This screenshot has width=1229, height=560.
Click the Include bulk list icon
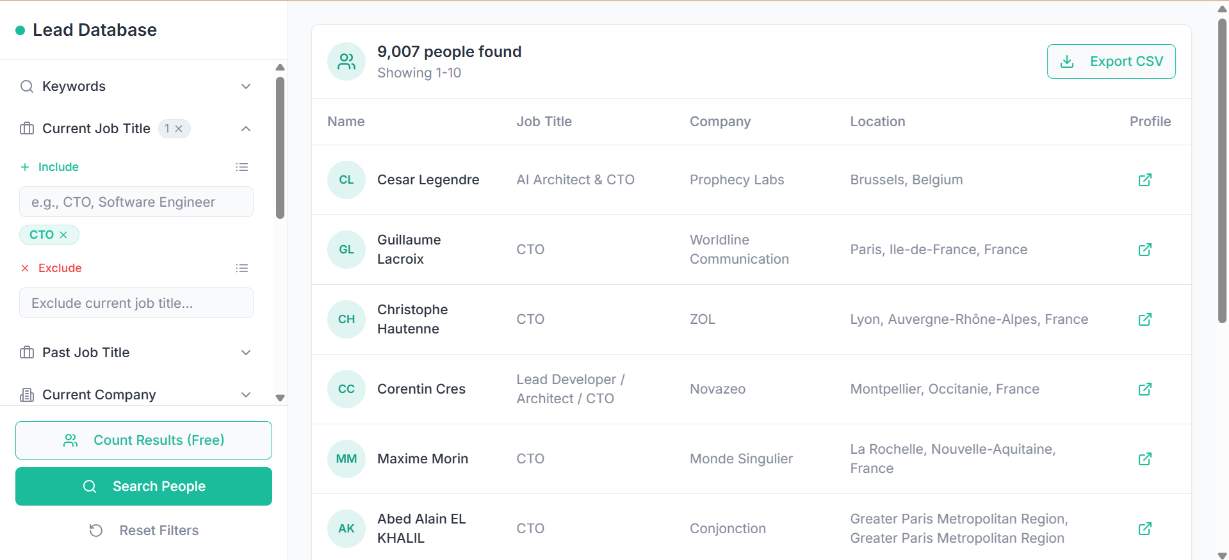click(241, 167)
